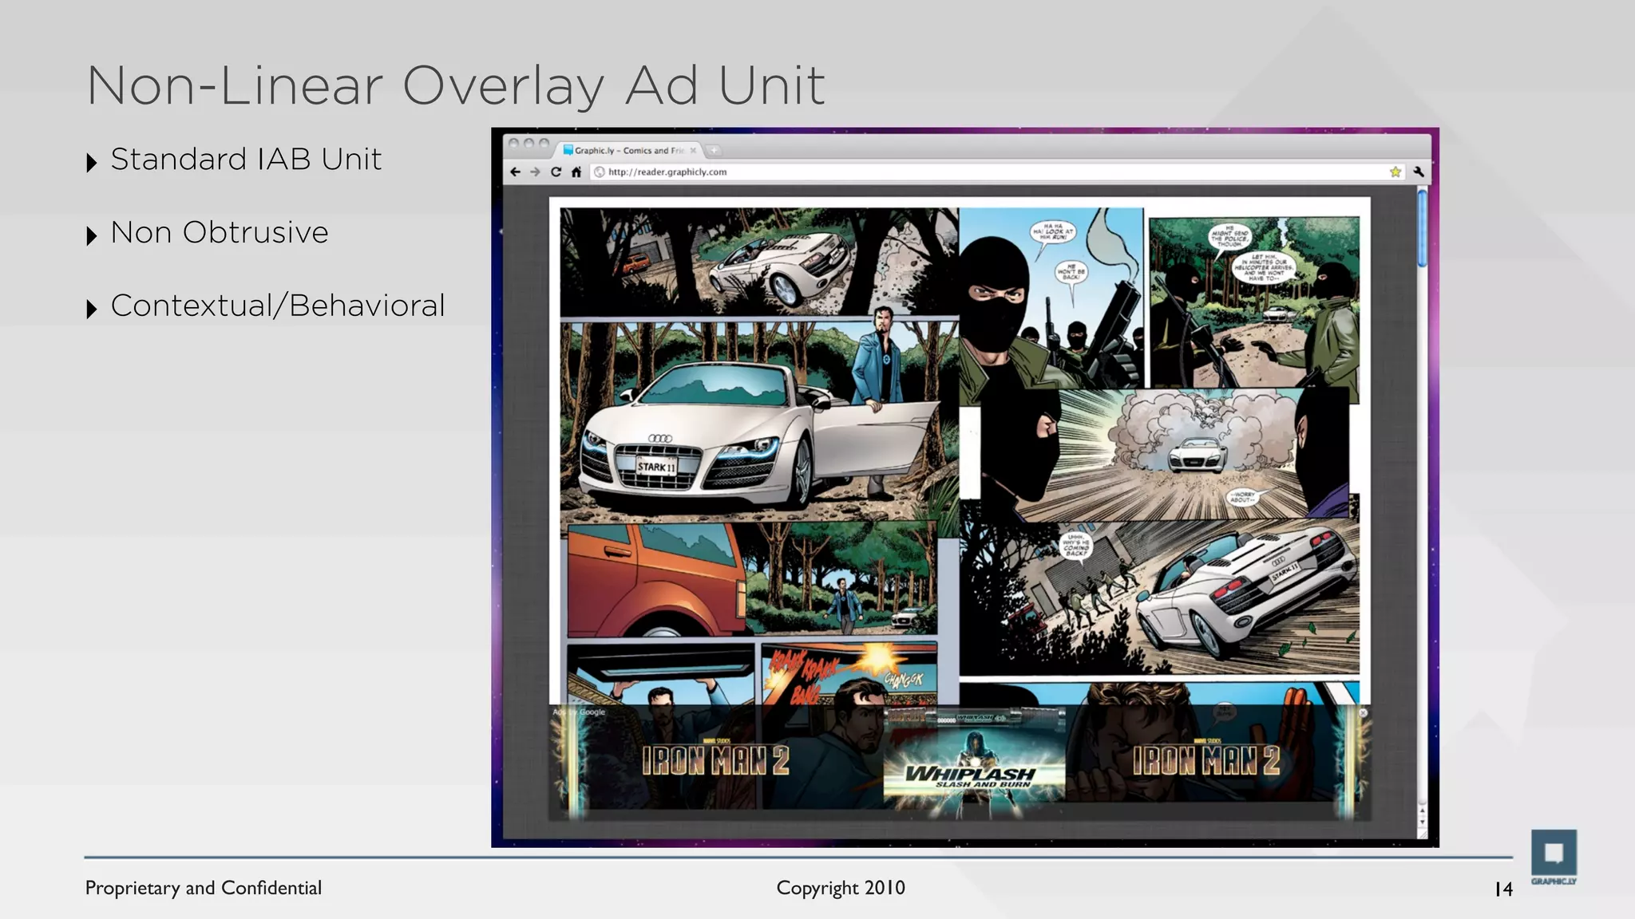Viewport: 1635px width, 919px height.
Task: Reload the page with the refresh icon
Action: (x=556, y=172)
